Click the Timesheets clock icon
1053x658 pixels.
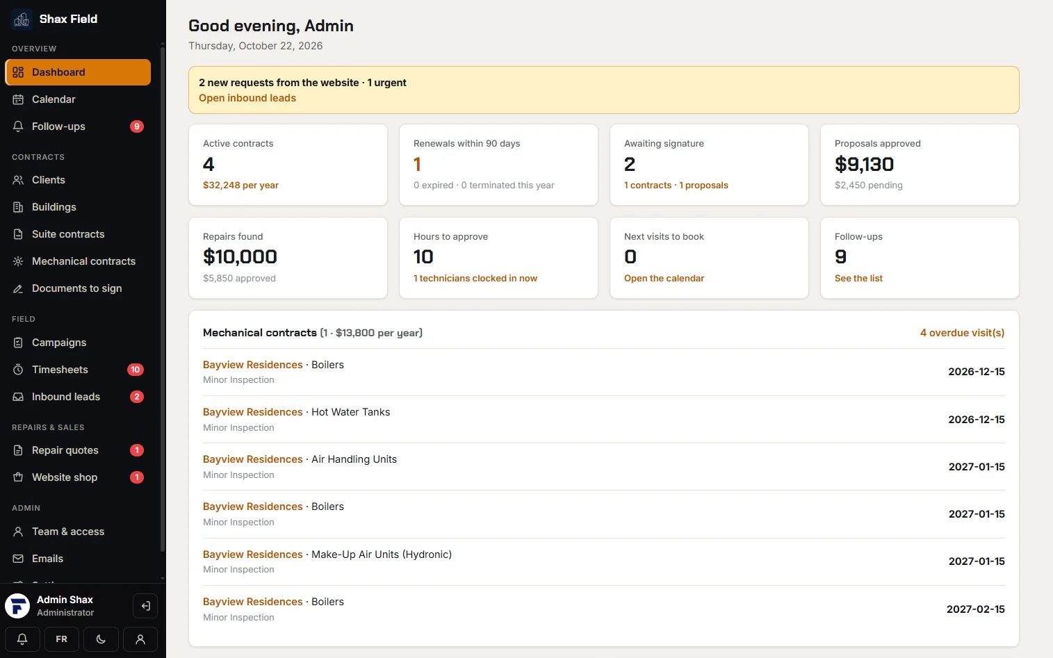pyautogui.click(x=18, y=370)
